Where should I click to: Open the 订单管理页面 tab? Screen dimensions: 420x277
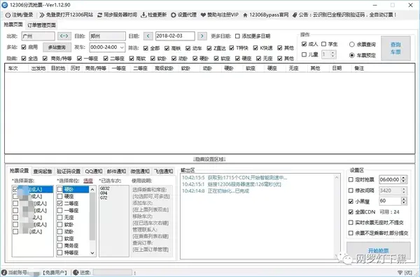click(41, 25)
